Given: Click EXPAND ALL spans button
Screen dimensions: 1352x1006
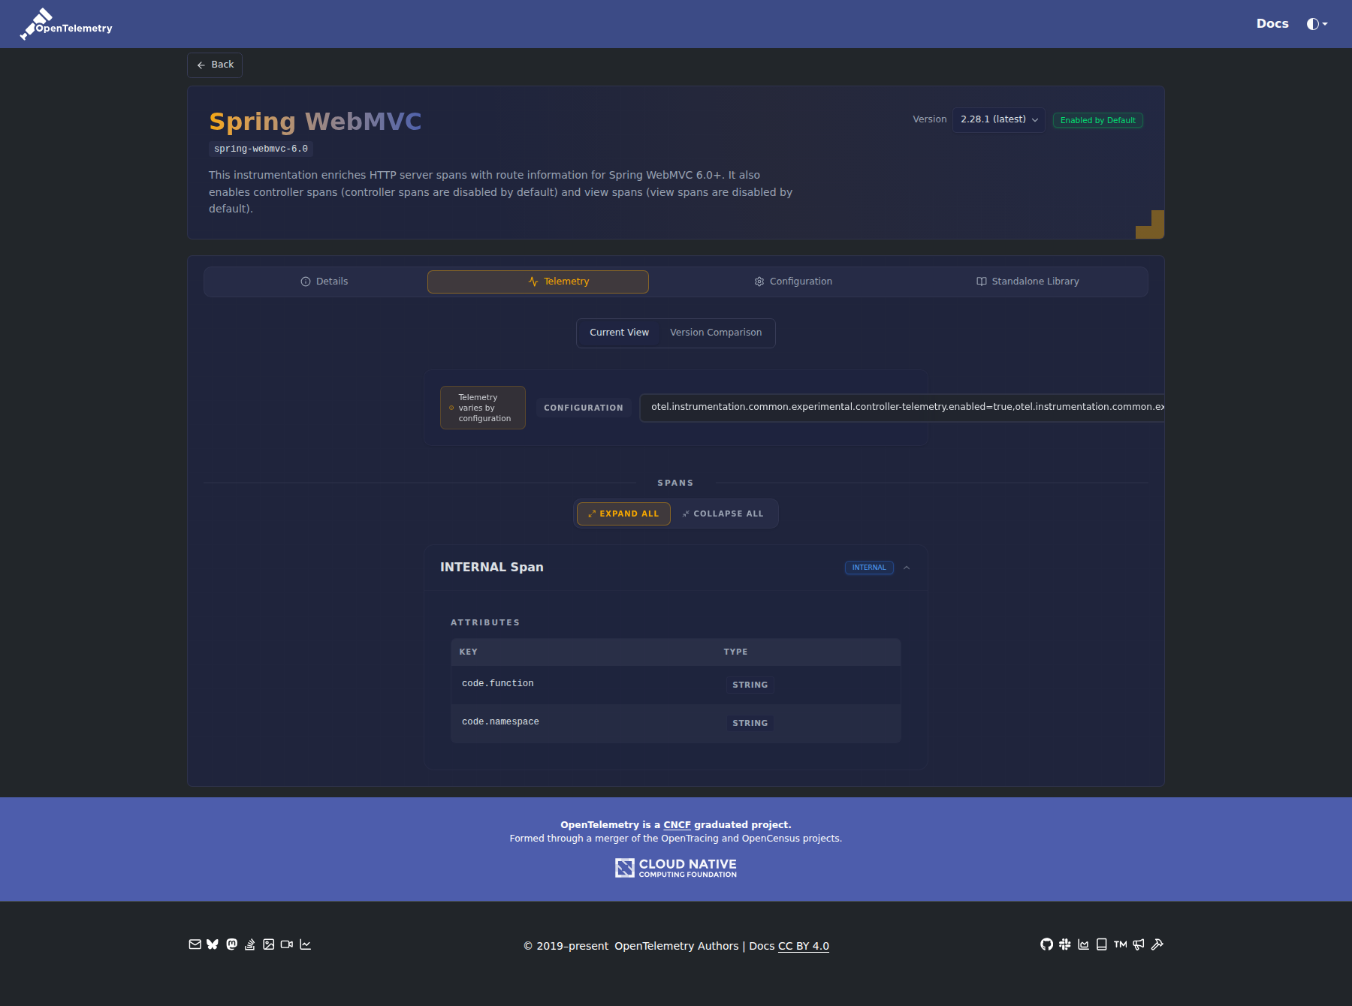Looking at the screenshot, I should pos(623,514).
